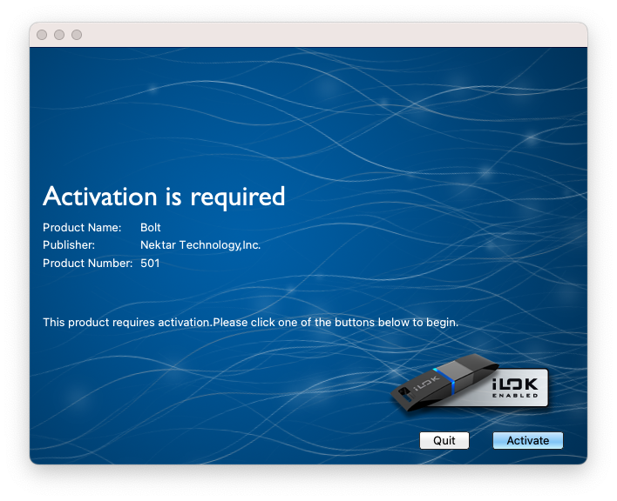
Task: Click the 'Product Name:' label
Action: tap(82, 228)
